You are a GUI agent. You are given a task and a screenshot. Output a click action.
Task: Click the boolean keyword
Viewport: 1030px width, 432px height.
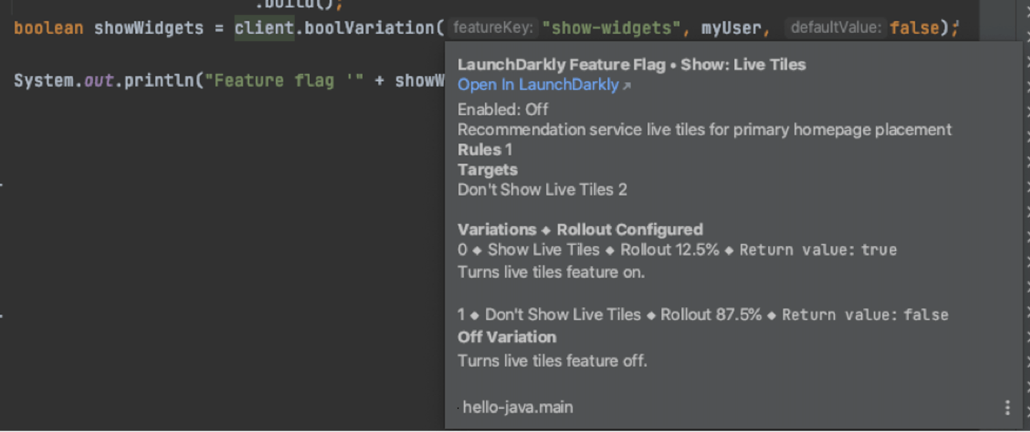click(x=49, y=28)
